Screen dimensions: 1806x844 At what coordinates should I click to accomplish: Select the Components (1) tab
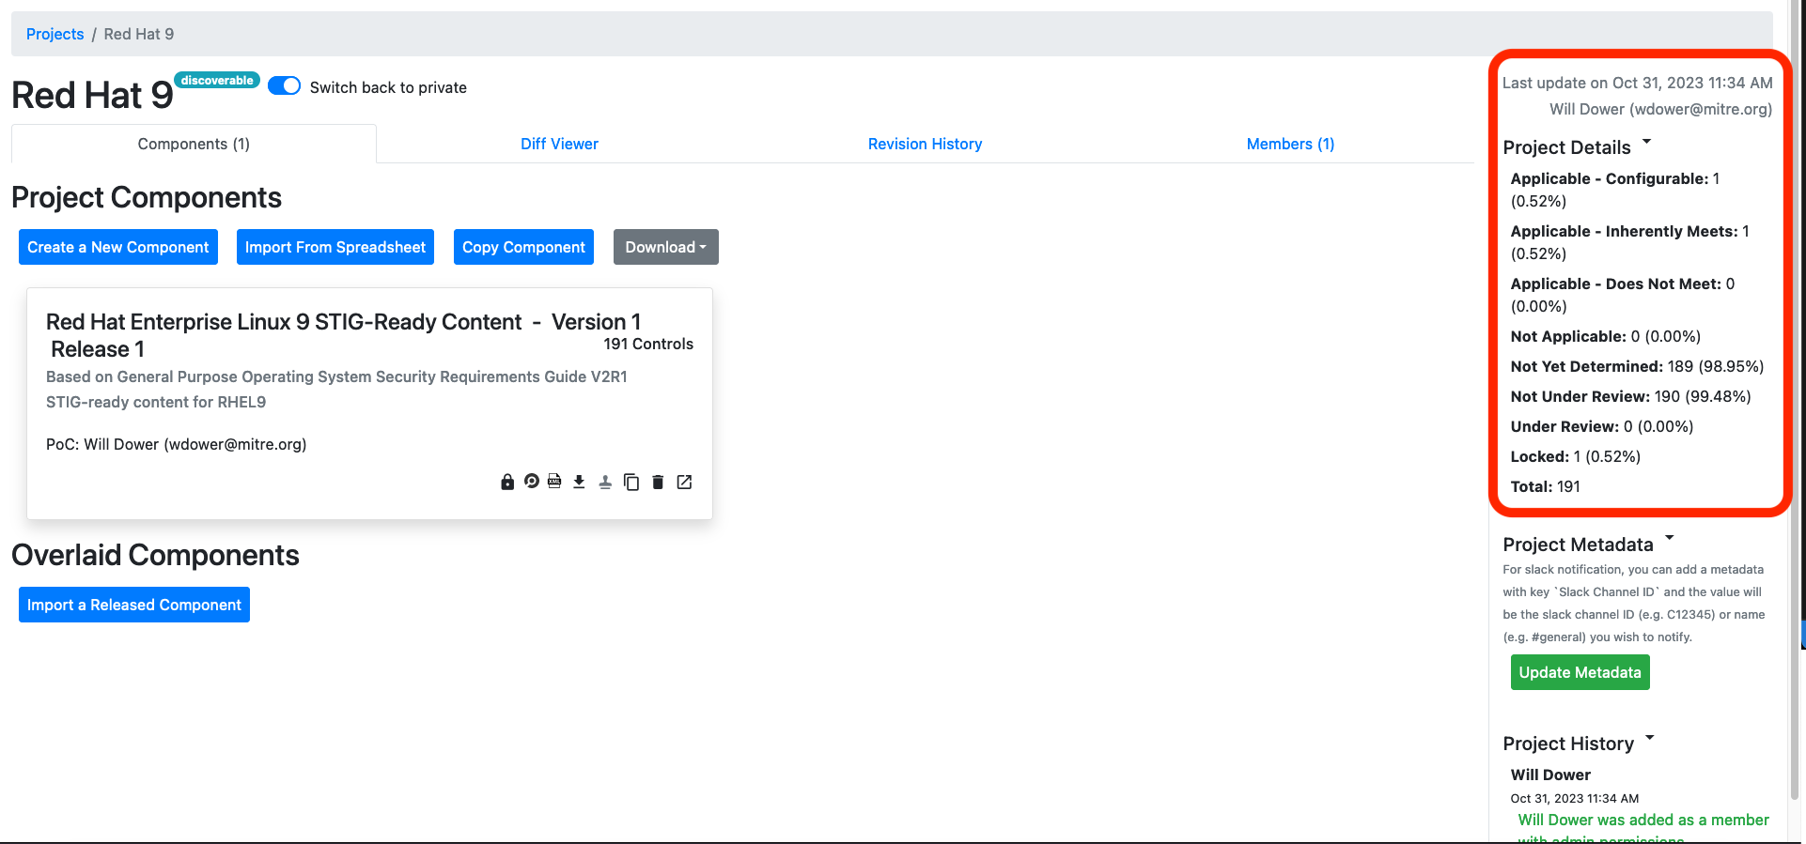click(194, 144)
